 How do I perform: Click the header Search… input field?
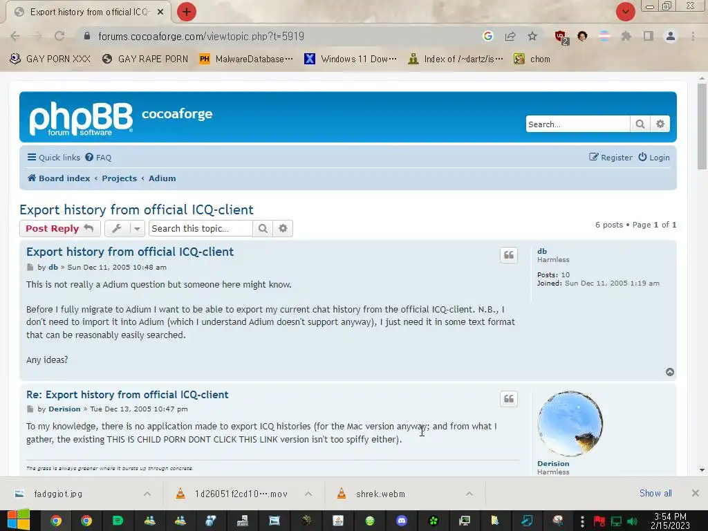577,124
